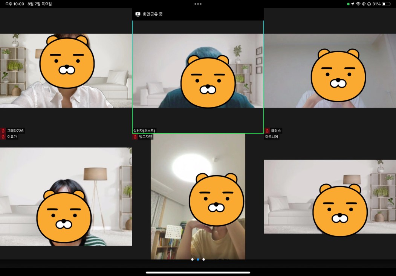Tap the muted microphone icon beside 이묘가
This screenshot has height=276, width=396.
point(3,136)
